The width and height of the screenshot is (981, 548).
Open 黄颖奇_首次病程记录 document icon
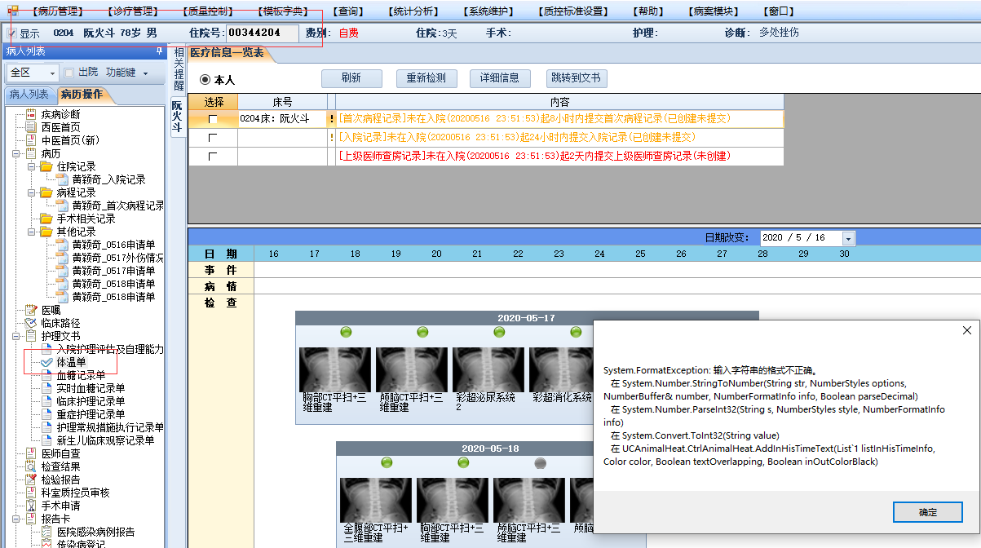point(62,205)
